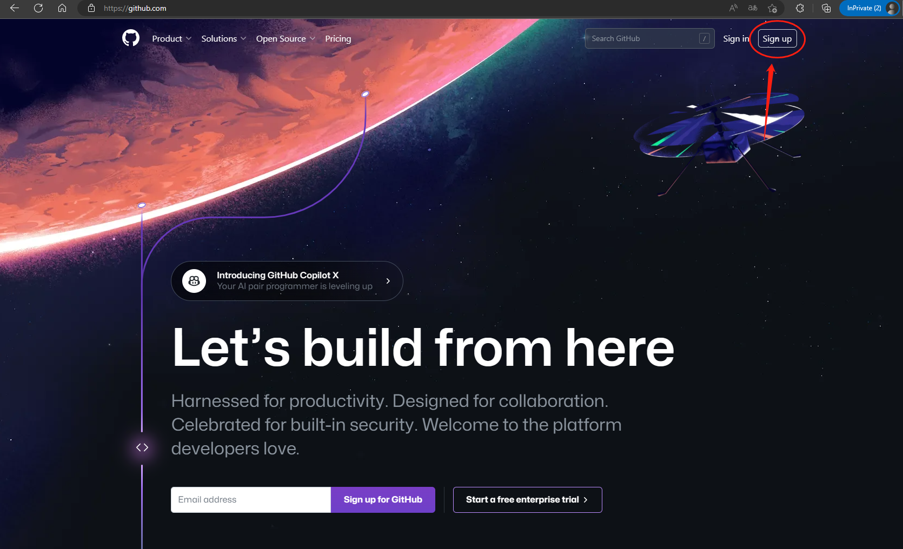
Task: Expand the Solutions dropdown menu
Action: (x=223, y=39)
